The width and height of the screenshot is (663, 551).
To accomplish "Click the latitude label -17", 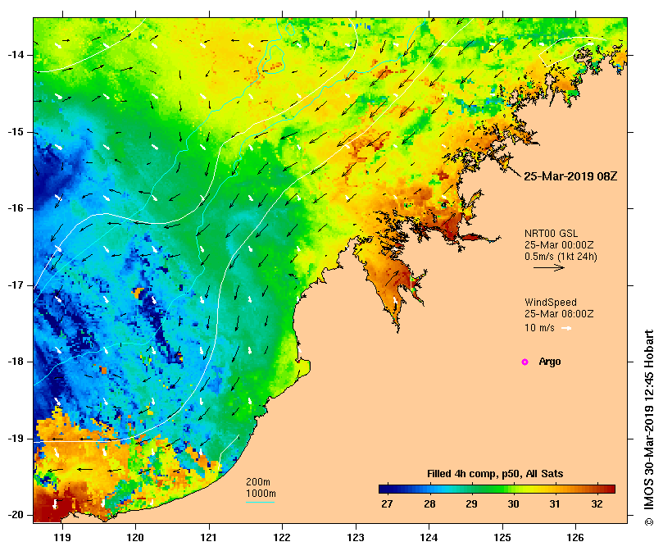I will [16, 285].
